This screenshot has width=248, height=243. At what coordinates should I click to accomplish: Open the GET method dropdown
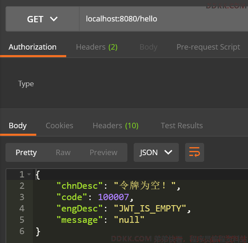[42, 19]
